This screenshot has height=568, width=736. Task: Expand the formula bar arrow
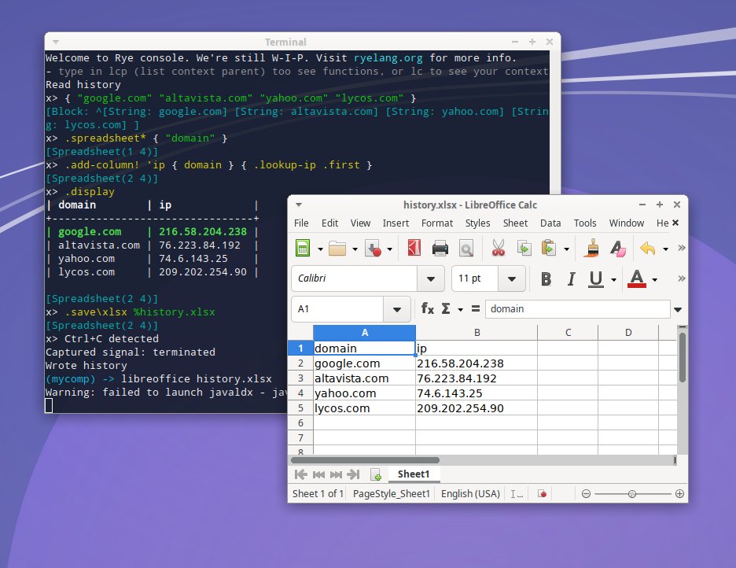click(678, 309)
